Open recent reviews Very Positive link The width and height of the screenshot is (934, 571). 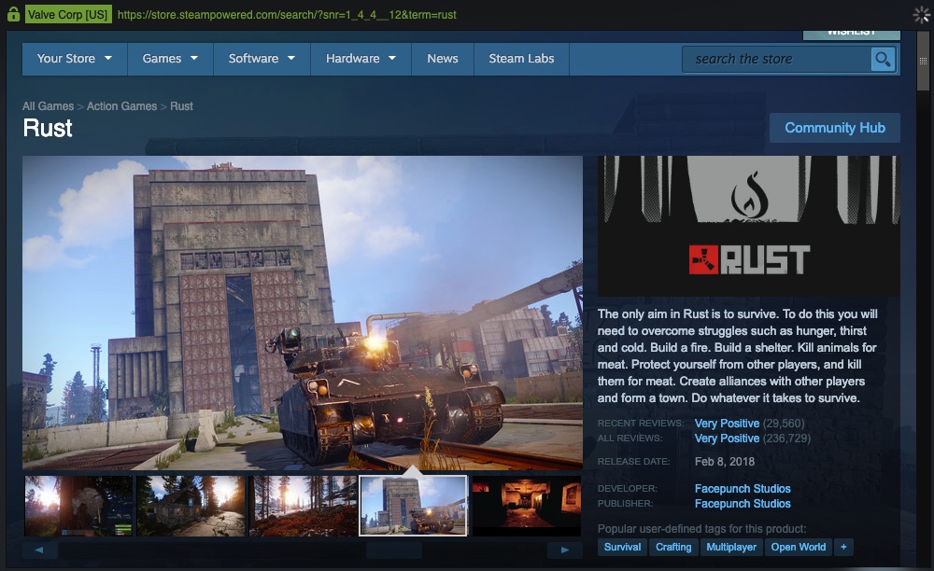727,424
